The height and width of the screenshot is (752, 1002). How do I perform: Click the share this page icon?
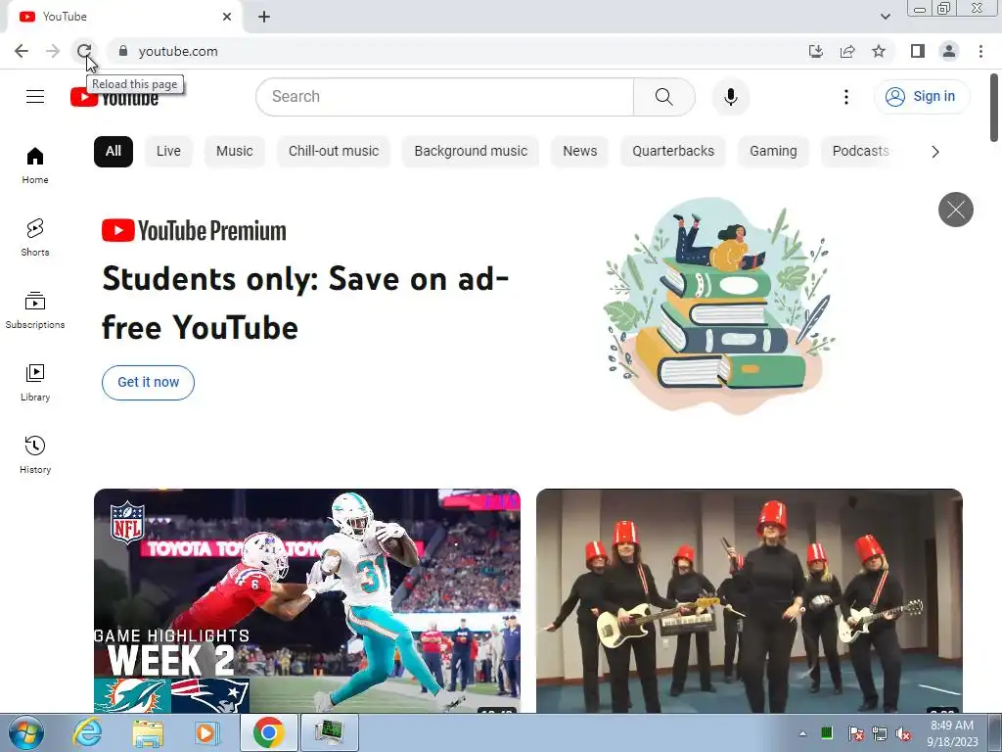[x=847, y=51]
